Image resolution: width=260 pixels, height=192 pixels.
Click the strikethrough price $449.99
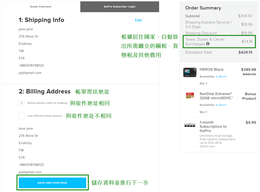coord(249,74)
